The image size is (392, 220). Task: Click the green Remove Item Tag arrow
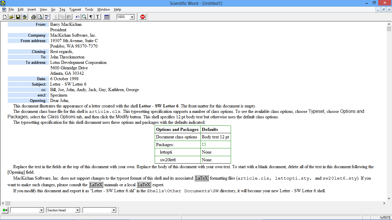5,210
